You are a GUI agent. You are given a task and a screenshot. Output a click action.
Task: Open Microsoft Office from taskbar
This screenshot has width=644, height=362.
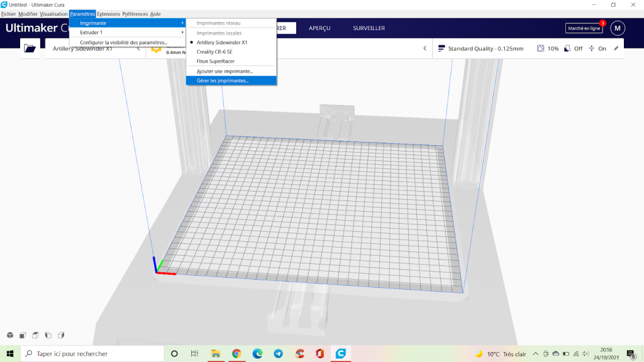tap(320, 354)
